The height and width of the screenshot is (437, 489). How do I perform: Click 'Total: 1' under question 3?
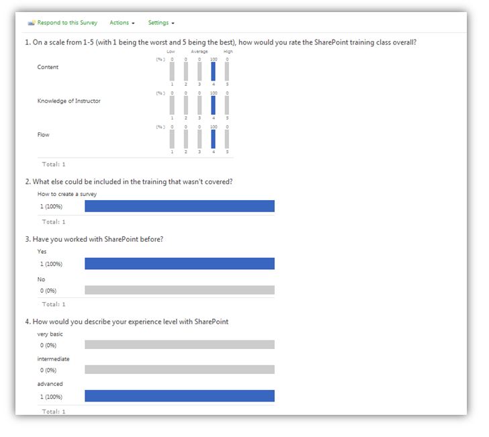click(54, 304)
